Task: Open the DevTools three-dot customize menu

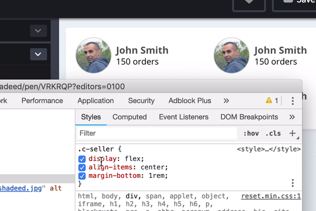Action: pyautogui.click(x=293, y=101)
